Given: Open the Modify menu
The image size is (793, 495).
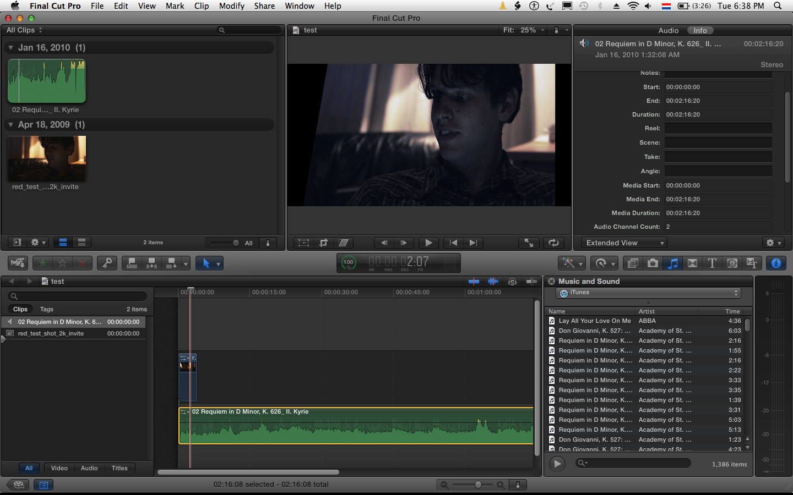Looking at the screenshot, I should [x=232, y=6].
